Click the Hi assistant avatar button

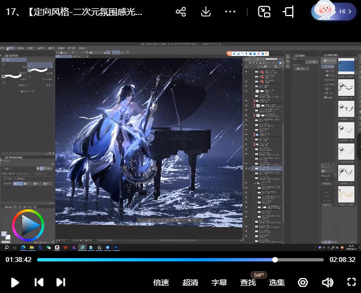click(333, 11)
